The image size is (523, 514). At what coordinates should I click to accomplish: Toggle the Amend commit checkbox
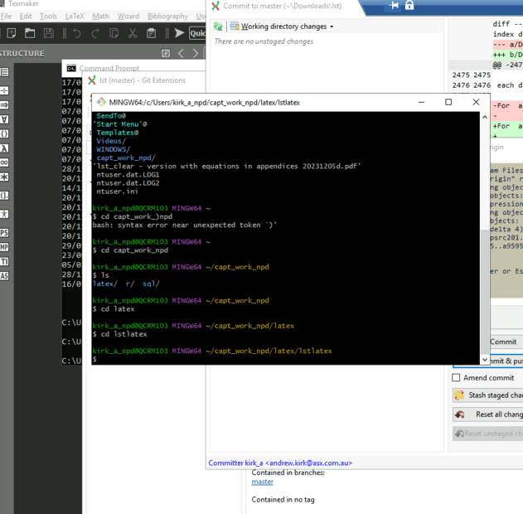(x=456, y=377)
